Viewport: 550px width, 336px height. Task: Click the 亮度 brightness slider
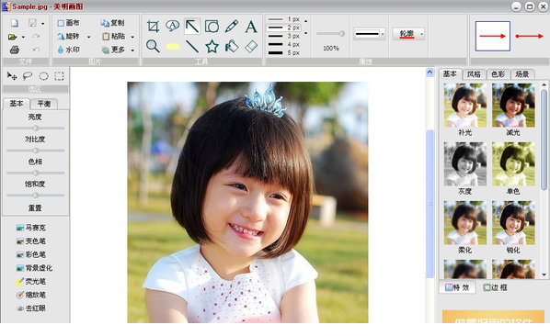[36, 129]
